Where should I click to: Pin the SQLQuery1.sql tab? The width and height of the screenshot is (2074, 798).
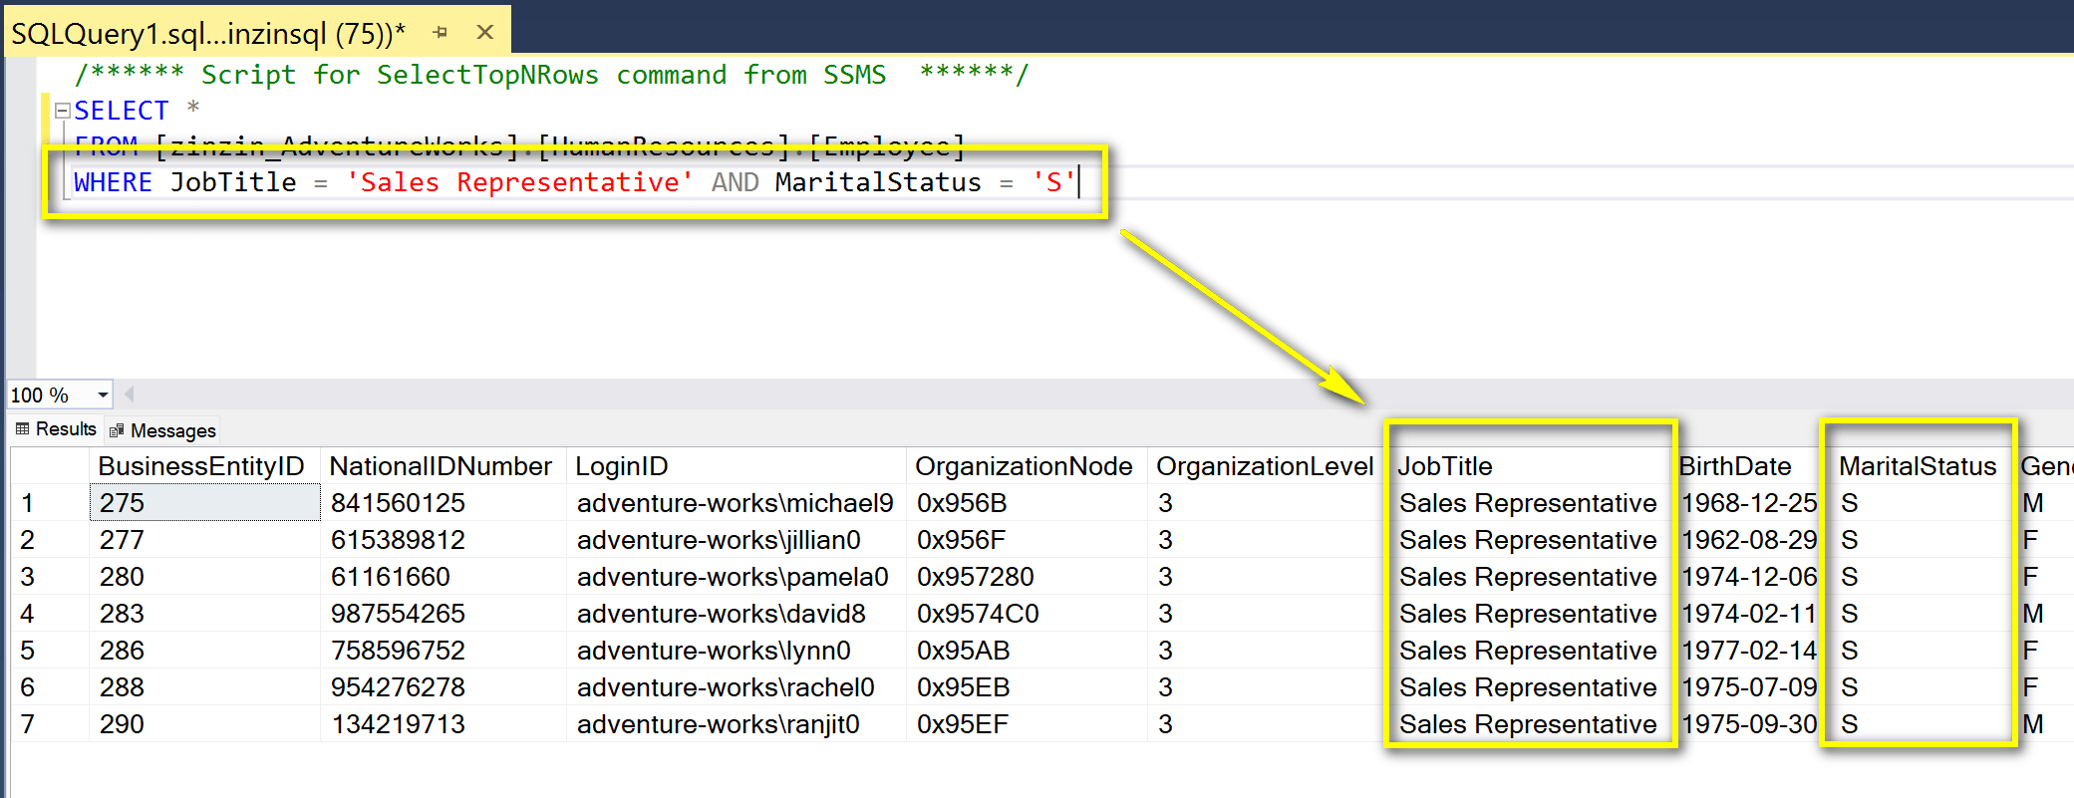[441, 33]
